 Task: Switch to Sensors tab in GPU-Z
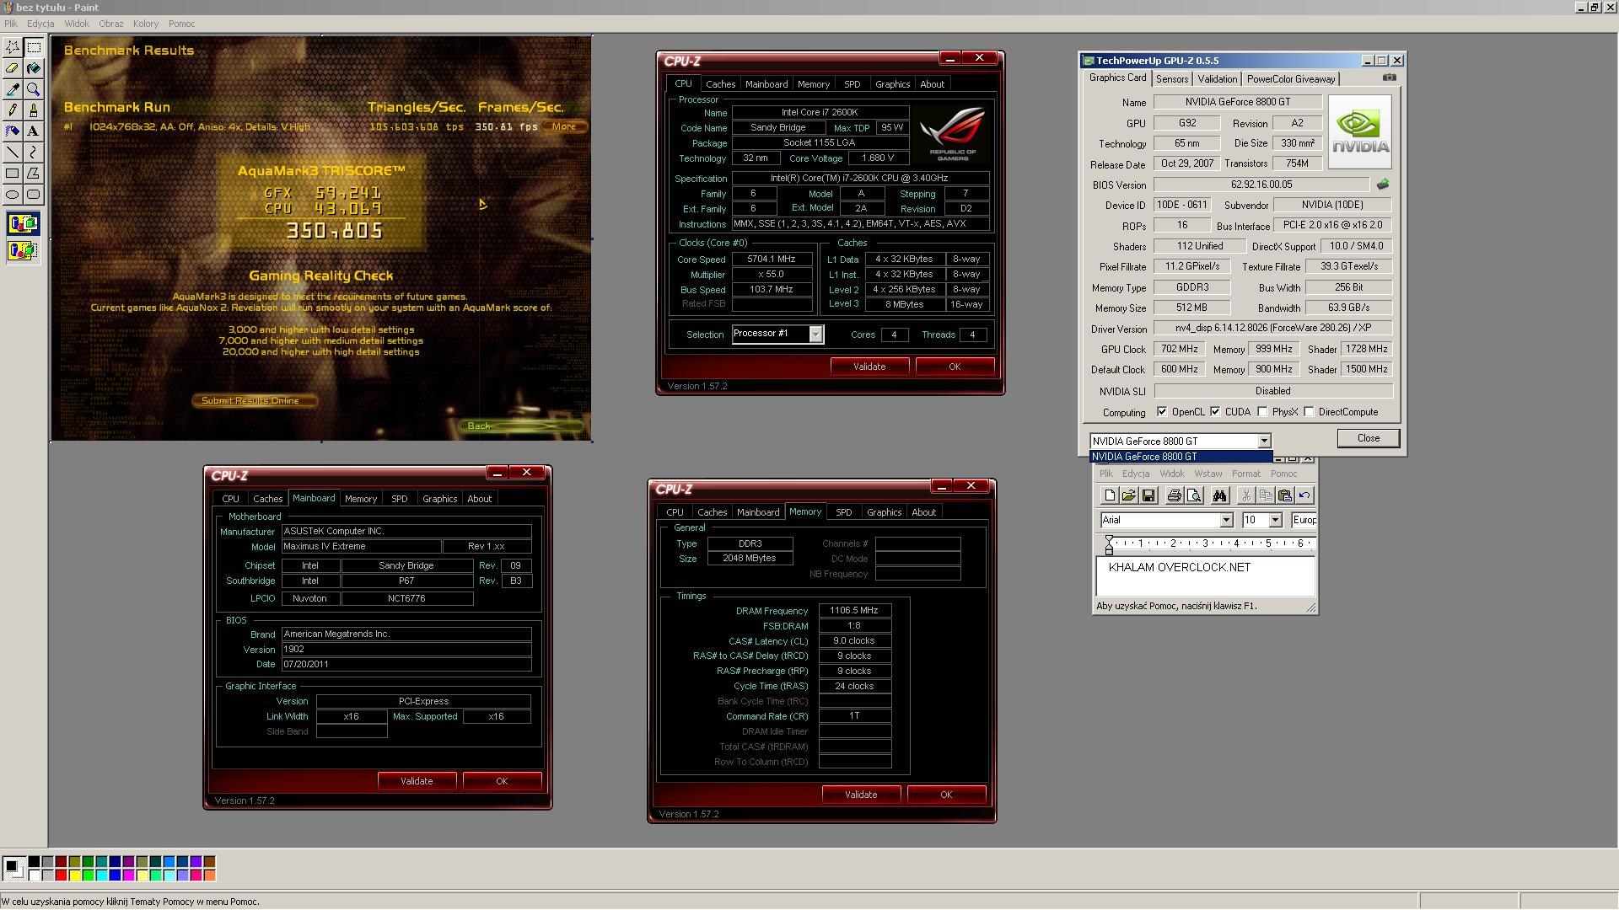[1172, 79]
